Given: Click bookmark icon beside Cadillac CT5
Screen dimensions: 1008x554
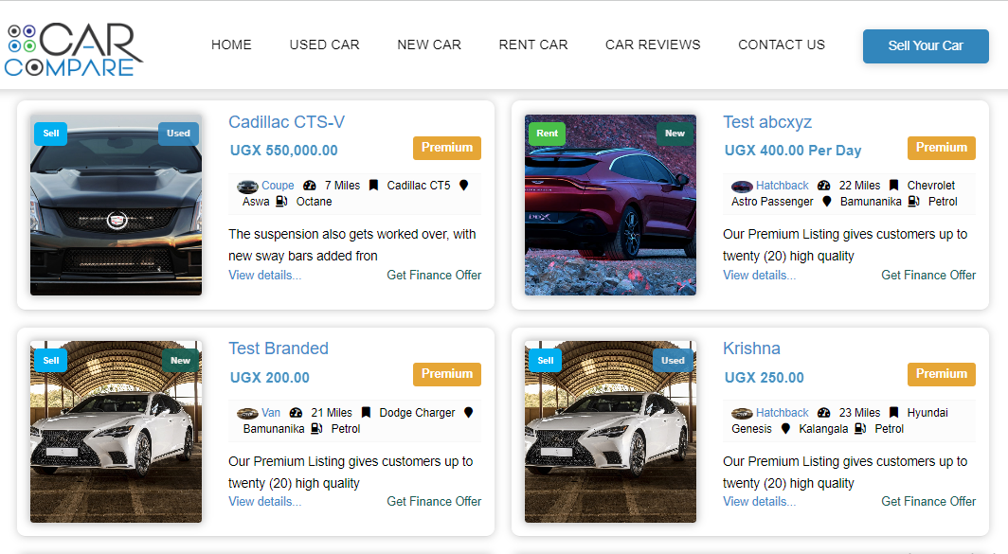Looking at the screenshot, I should pos(373,185).
